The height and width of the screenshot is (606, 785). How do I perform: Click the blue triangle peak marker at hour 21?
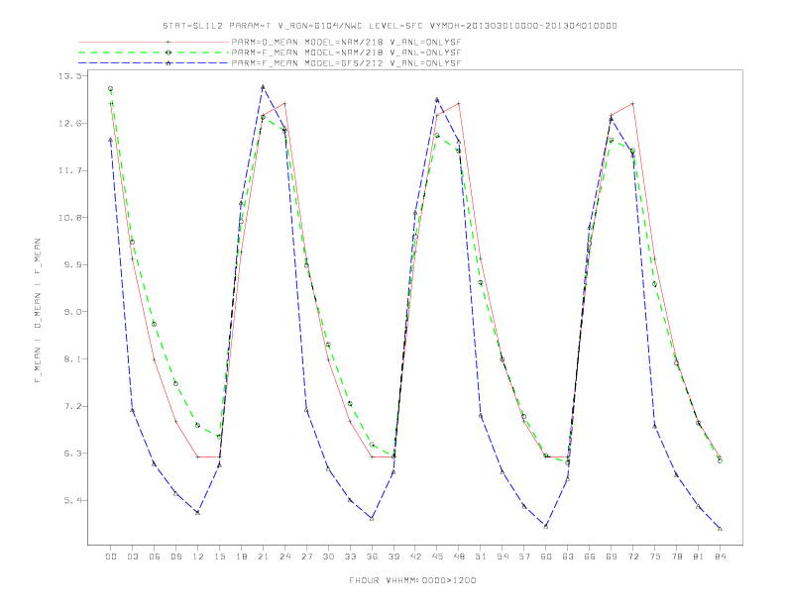[263, 87]
